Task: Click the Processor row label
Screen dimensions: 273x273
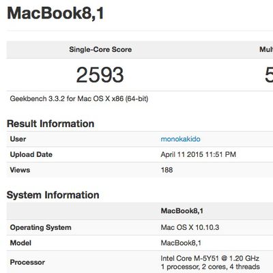Action: pyautogui.click(x=27, y=262)
